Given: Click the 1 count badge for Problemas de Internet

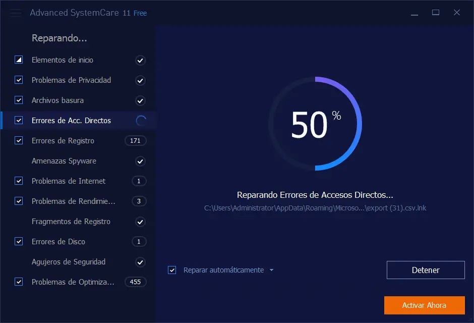Looking at the screenshot, I should tap(139, 181).
